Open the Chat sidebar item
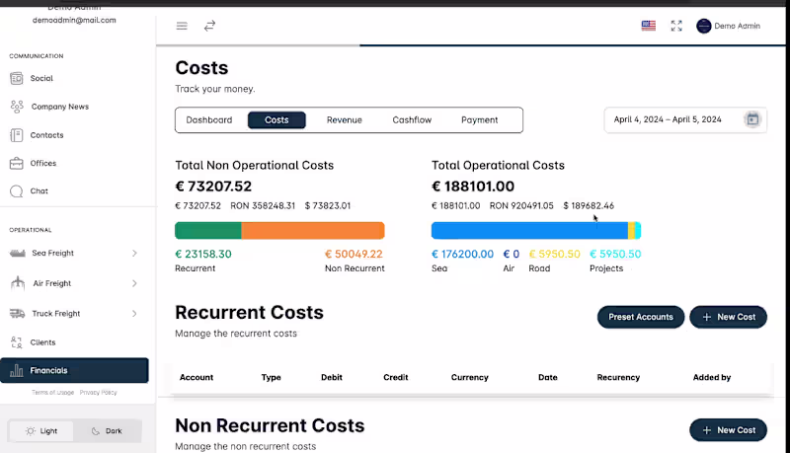The image size is (790, 453). coord(39,191)
